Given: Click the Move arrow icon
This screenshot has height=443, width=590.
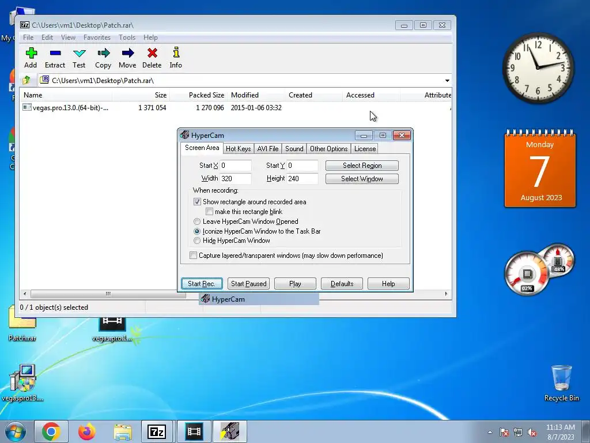Looking at the screenshot, I should (127, 53).
